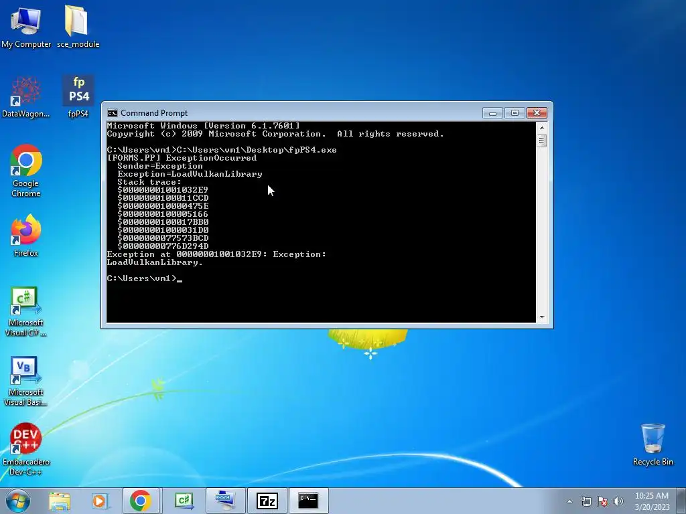This screenshot has height=514, width=686.
Task: Open the Action Center flag icon
Action: pos(602,501)
